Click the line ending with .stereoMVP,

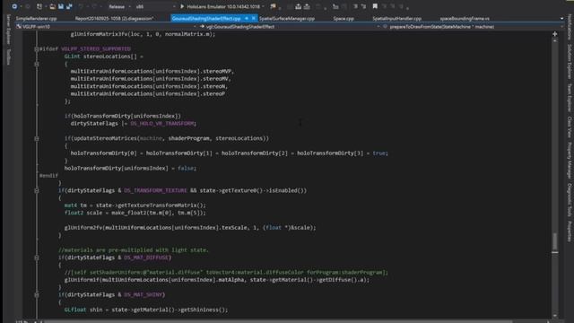click(152, 72)
